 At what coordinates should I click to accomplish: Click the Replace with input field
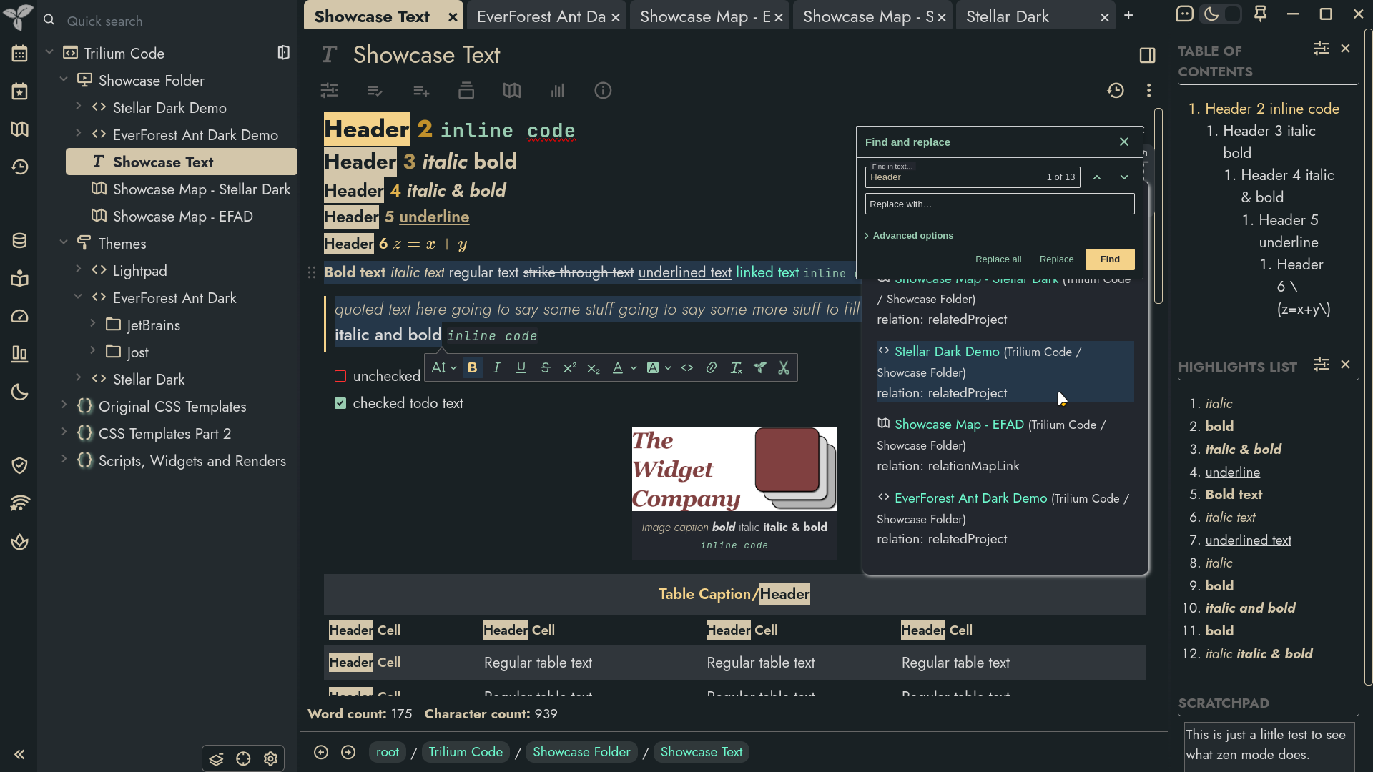(1000, 204)
